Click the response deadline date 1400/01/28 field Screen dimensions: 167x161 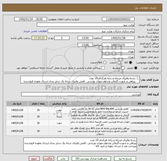pos(118,38)
